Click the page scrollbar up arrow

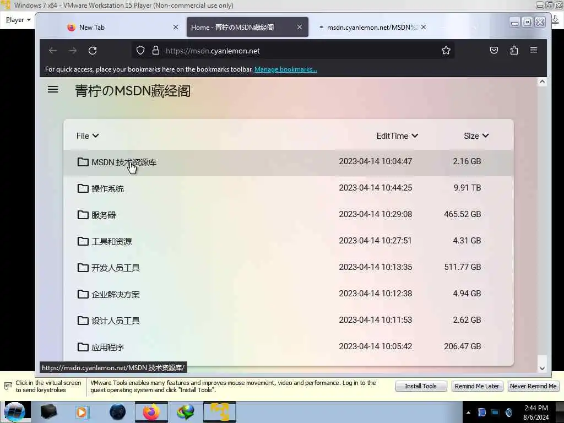(x=542, y=82)
